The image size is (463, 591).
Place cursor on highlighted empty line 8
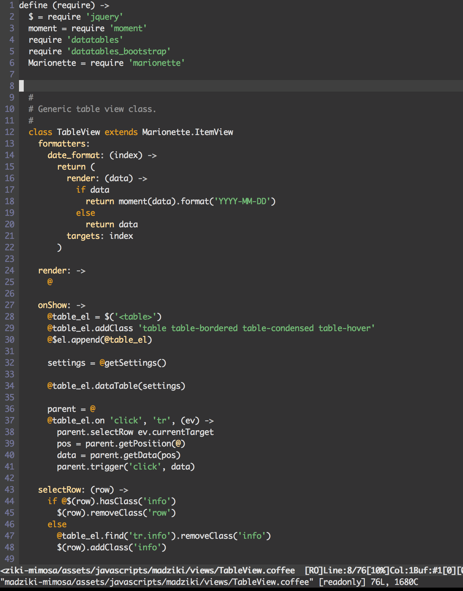pyautogui.click(x=241, y=86)
